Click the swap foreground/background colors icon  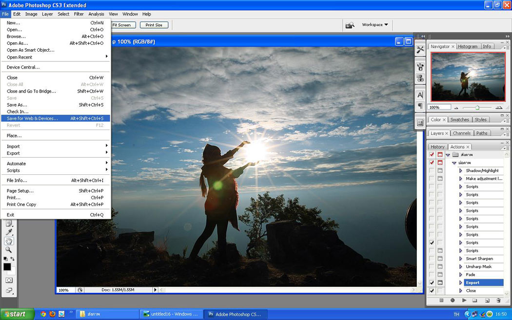click(13, 259)
